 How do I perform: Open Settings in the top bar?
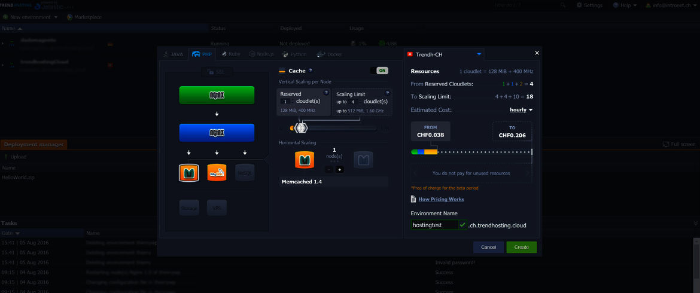click(589, 5)
